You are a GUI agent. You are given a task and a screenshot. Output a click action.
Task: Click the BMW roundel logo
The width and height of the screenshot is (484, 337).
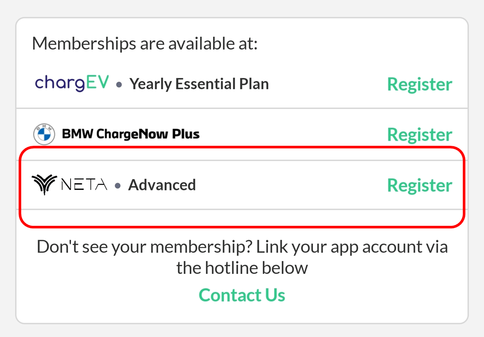[44, 134]
